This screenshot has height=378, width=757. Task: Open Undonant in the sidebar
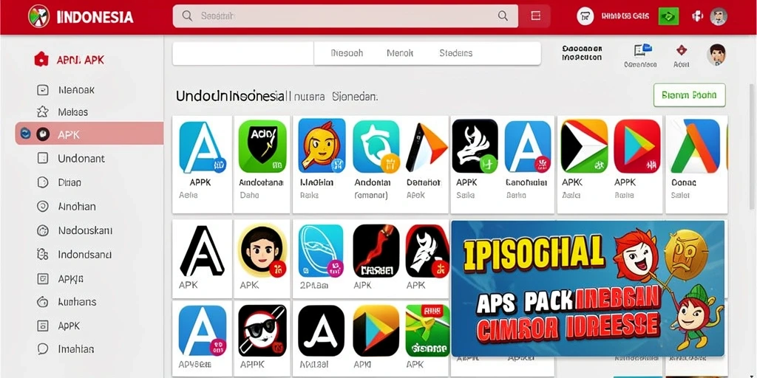click(71, 158)
